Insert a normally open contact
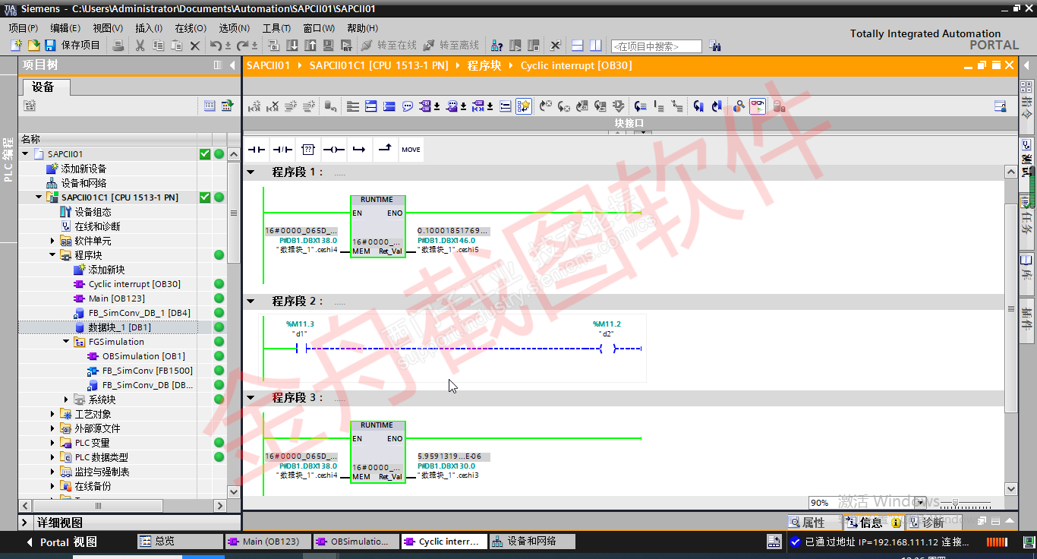1037x559 pixels. tap(257, 150)
